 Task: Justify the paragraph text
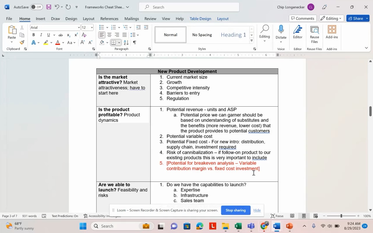[x=124, y=35]
